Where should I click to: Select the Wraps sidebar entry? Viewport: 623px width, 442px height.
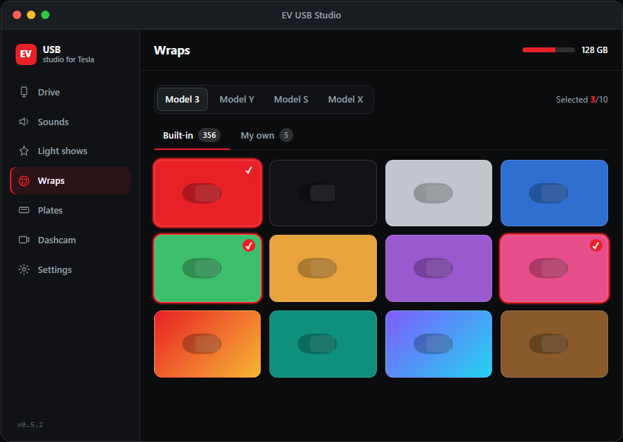click(x=71, y=181)
